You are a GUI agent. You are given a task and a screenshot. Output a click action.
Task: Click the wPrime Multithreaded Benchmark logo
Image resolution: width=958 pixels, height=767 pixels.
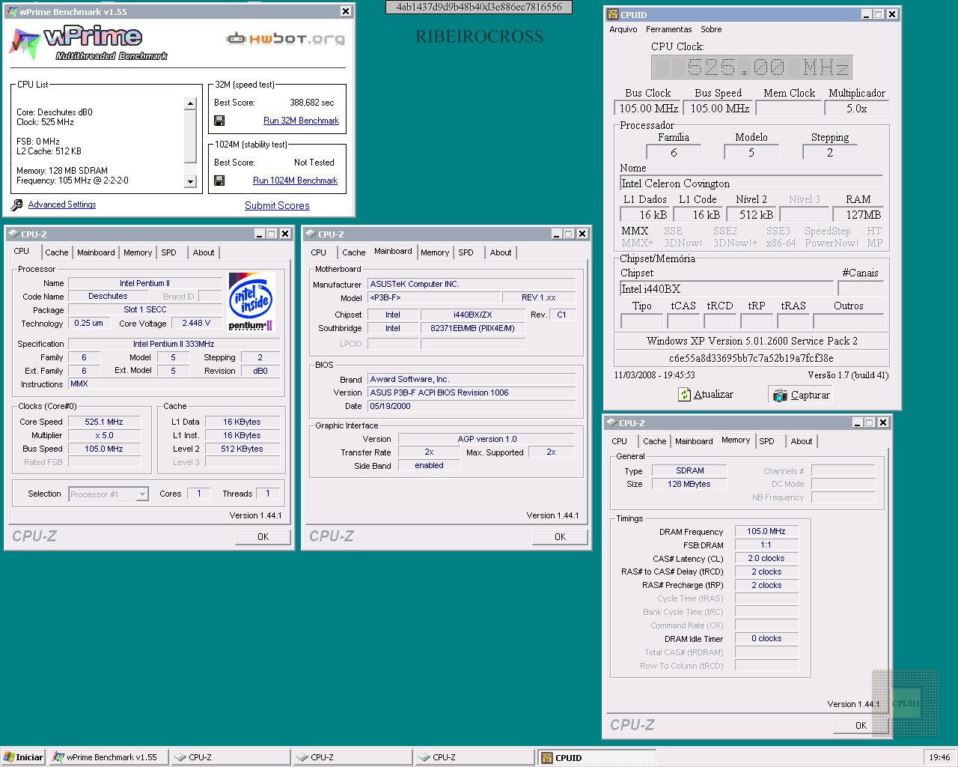pyautogui.click(x=88, y=43)
